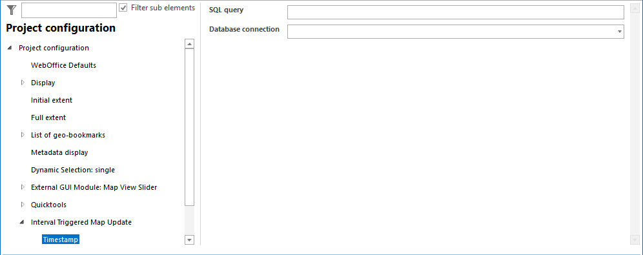Select Quicktools in the tree
The image size is (643, 255).
point(49,205)
